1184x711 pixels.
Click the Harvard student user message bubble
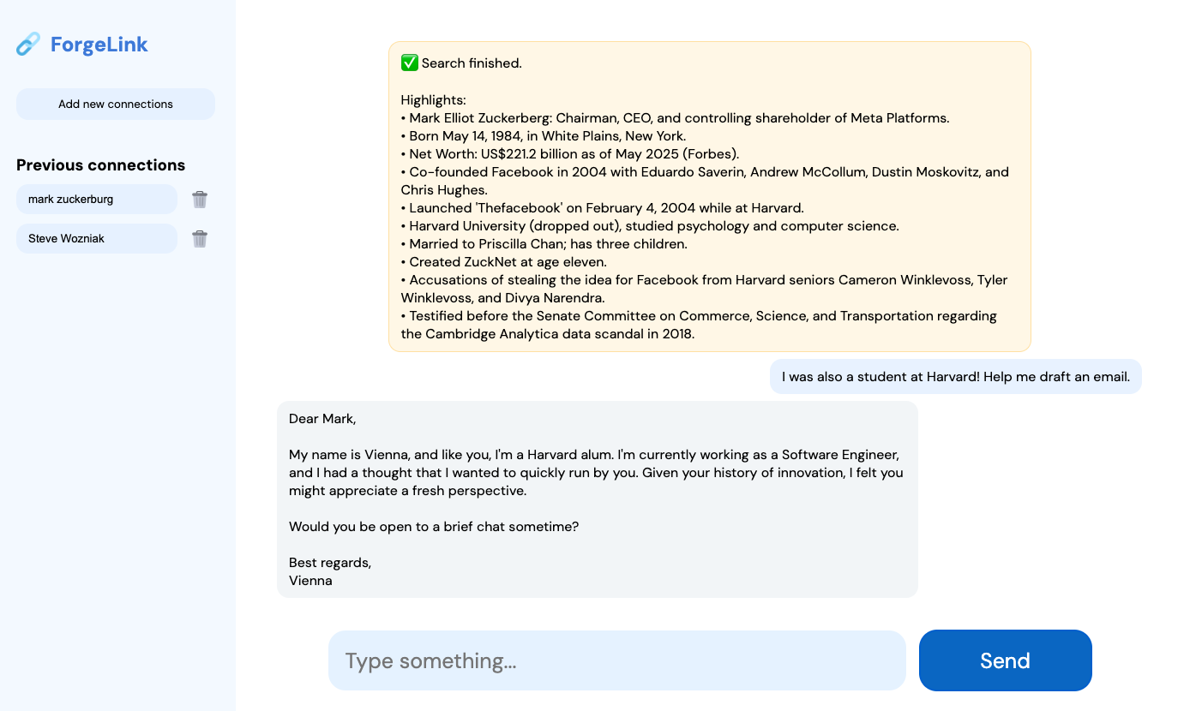pos(955,377)
